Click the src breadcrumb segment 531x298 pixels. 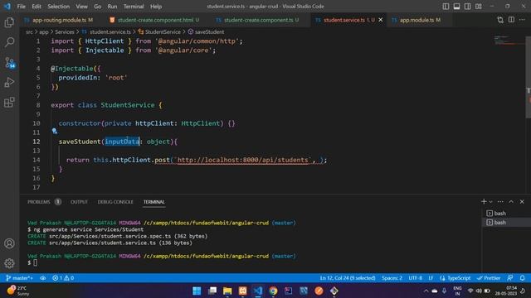(x=30, y=31)
